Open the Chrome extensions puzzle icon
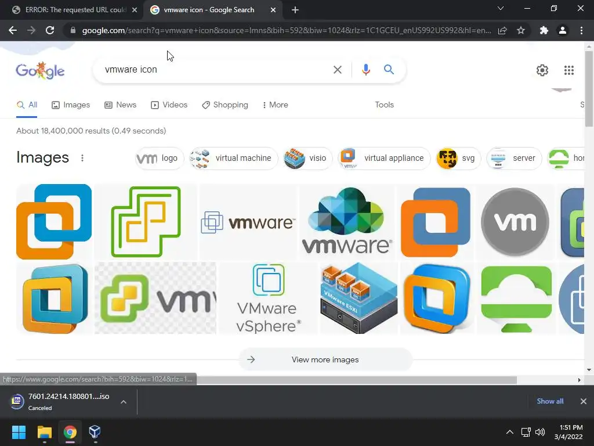 544,30
